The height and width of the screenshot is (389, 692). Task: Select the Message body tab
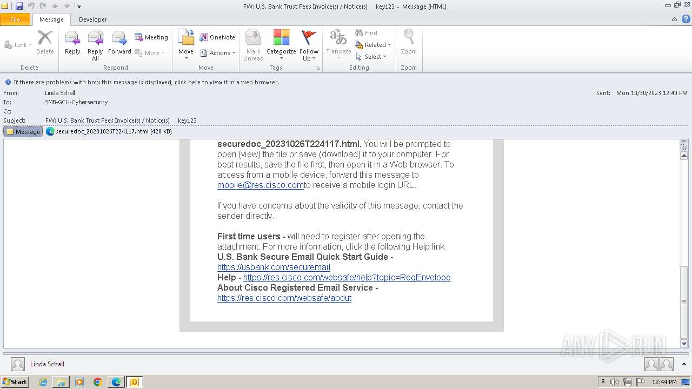(x=23, y=131)
